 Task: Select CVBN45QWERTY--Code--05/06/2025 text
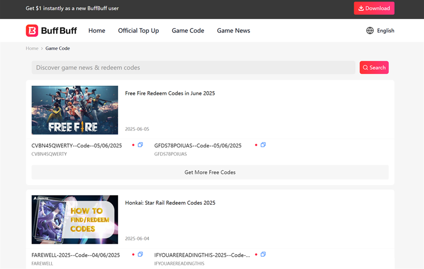77,146
